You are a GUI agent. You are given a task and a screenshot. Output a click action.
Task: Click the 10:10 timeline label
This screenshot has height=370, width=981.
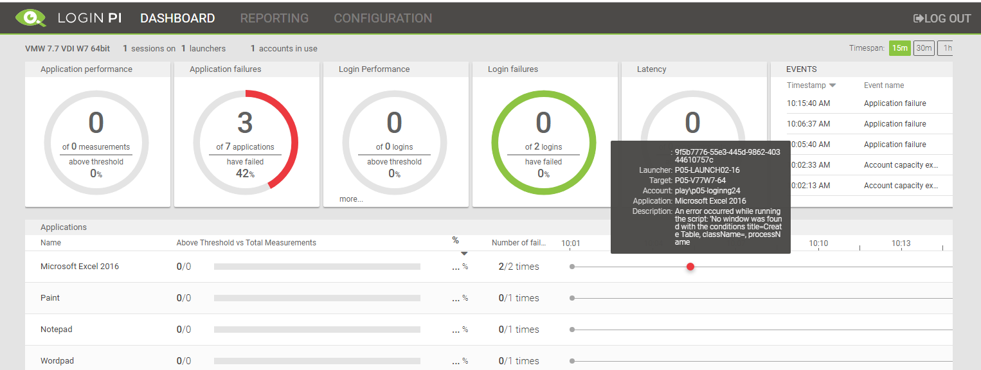click(x=818, y=243)
